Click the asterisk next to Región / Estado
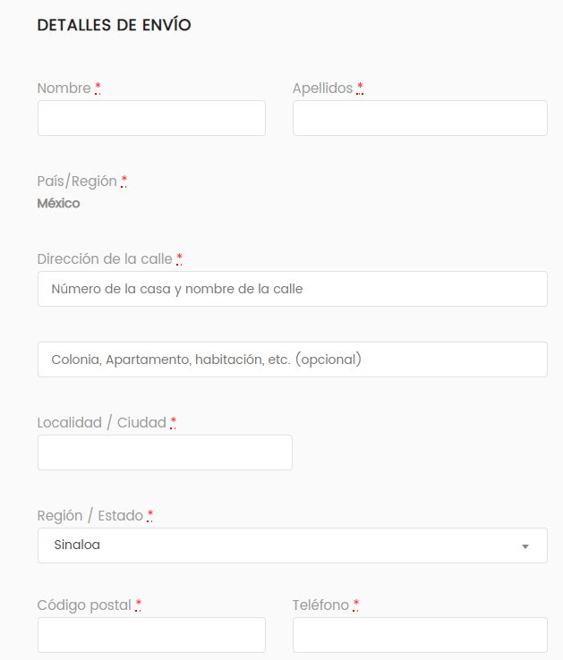 pyautogui.click(x=150, y=516)
